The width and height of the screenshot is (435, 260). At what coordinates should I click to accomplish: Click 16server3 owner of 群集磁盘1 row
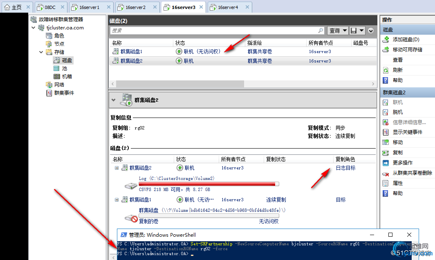coord(320,51)
